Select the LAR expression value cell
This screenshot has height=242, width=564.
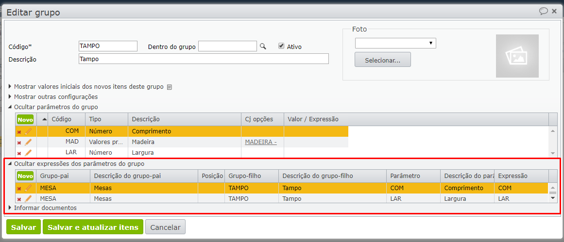pyautogui.click(x=521, y=198)
